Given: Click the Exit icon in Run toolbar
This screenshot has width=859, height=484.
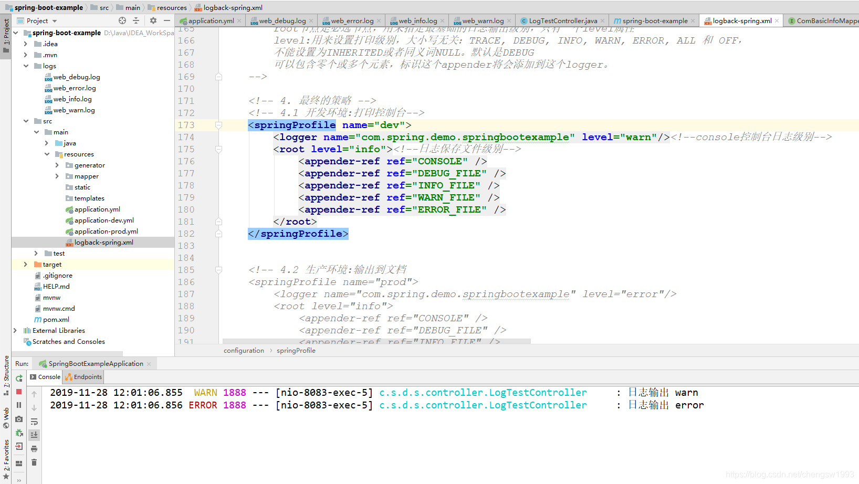Looking at the screenshot, I should (19, 446).
